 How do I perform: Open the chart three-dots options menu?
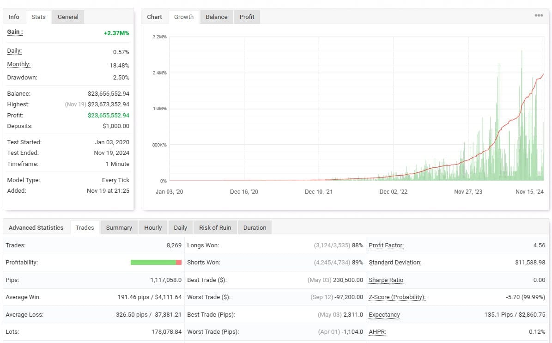pyautogui.click(x=538, y=16)
